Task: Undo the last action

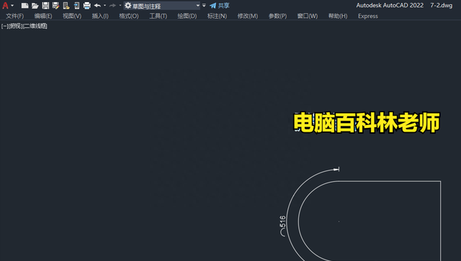Action: (98, 5)
